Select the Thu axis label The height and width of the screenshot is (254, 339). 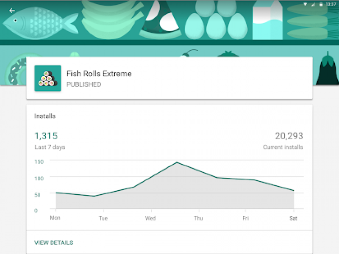[198, 218]
